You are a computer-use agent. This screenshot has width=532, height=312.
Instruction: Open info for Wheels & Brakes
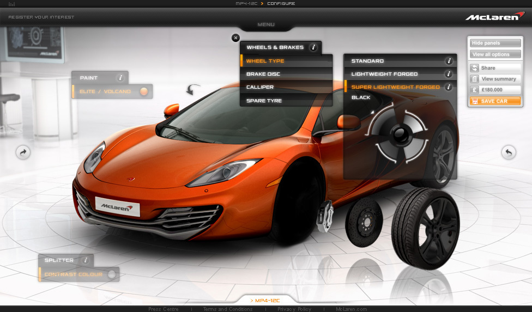click(x=313, y=47)
